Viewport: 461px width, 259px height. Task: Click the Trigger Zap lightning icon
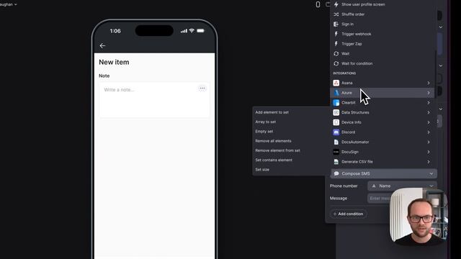(336, 44)
